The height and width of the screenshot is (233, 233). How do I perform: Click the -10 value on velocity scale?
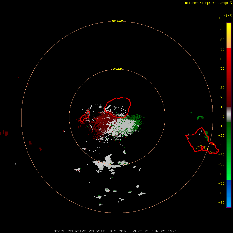(221, 126)
